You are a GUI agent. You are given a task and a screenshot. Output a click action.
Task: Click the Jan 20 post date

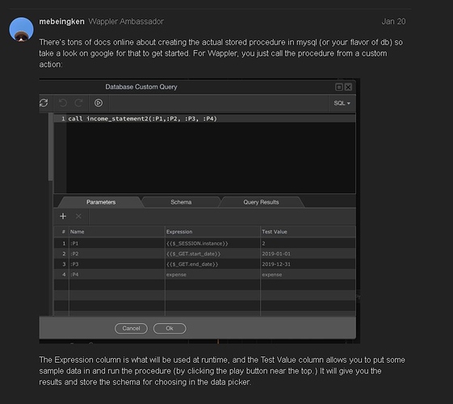(393, 22)
